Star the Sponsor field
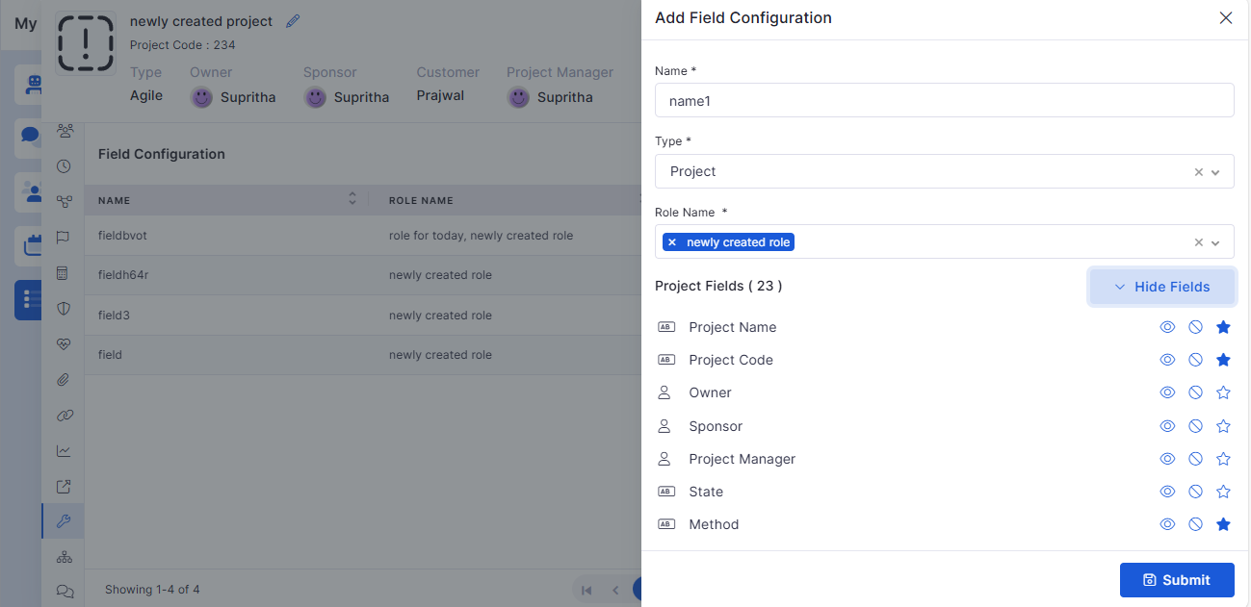The height and width of the screenshot is (607, 1251). 1223,426
